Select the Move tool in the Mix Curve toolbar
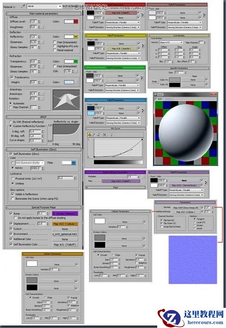 [90, 135]
